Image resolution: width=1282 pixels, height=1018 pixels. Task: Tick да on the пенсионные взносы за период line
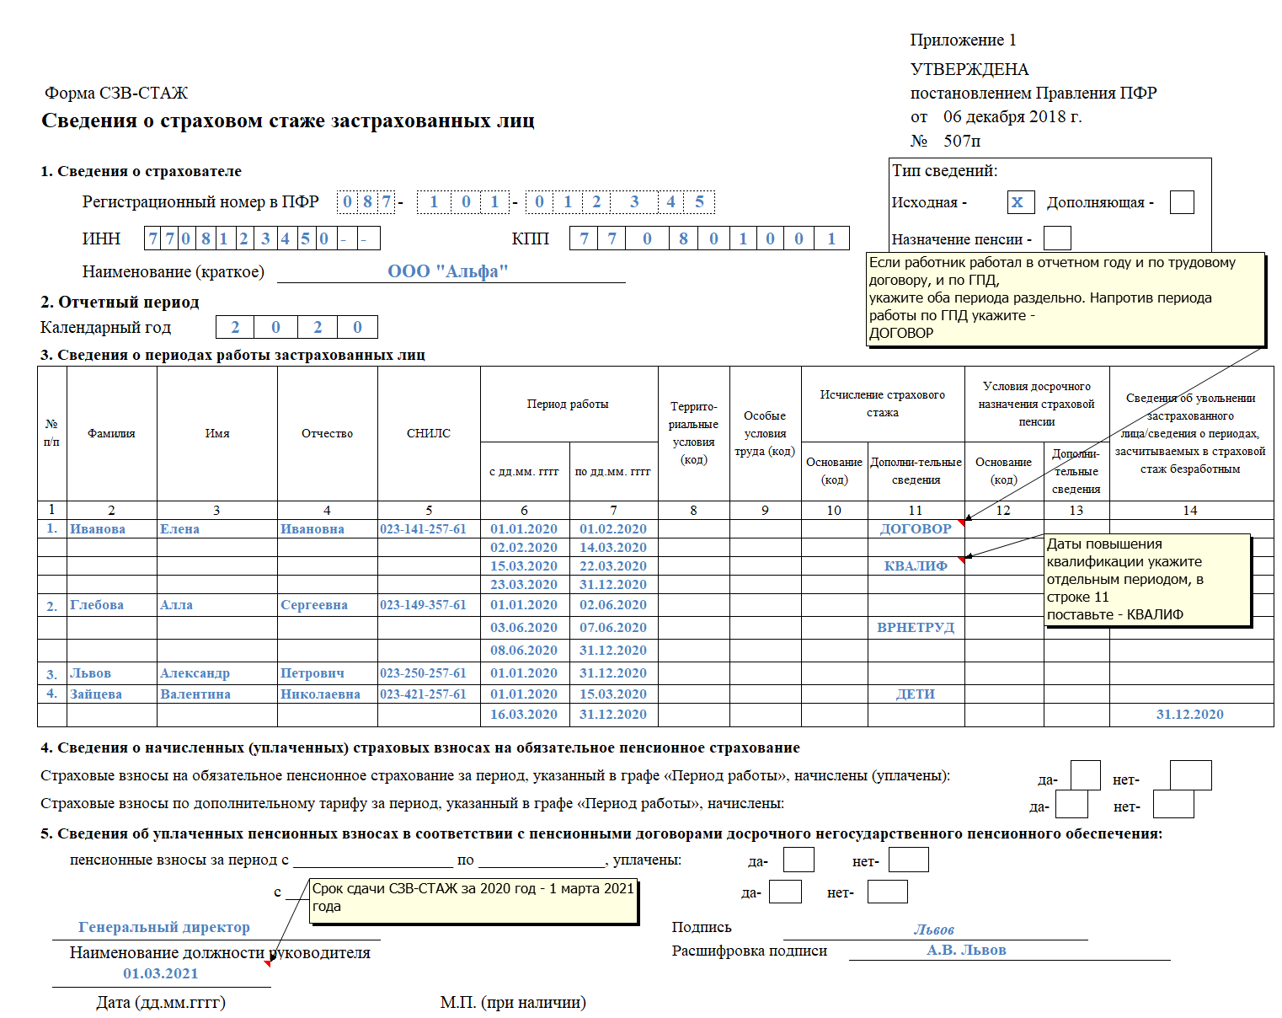pos(799,860)
